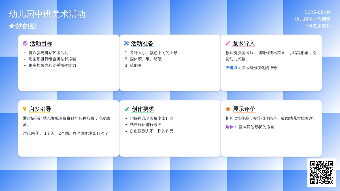Viewport: 340px width, 191px height.
Task: Click list item 各种大小、颜色不同的圆形
Action: coord(154,53)
